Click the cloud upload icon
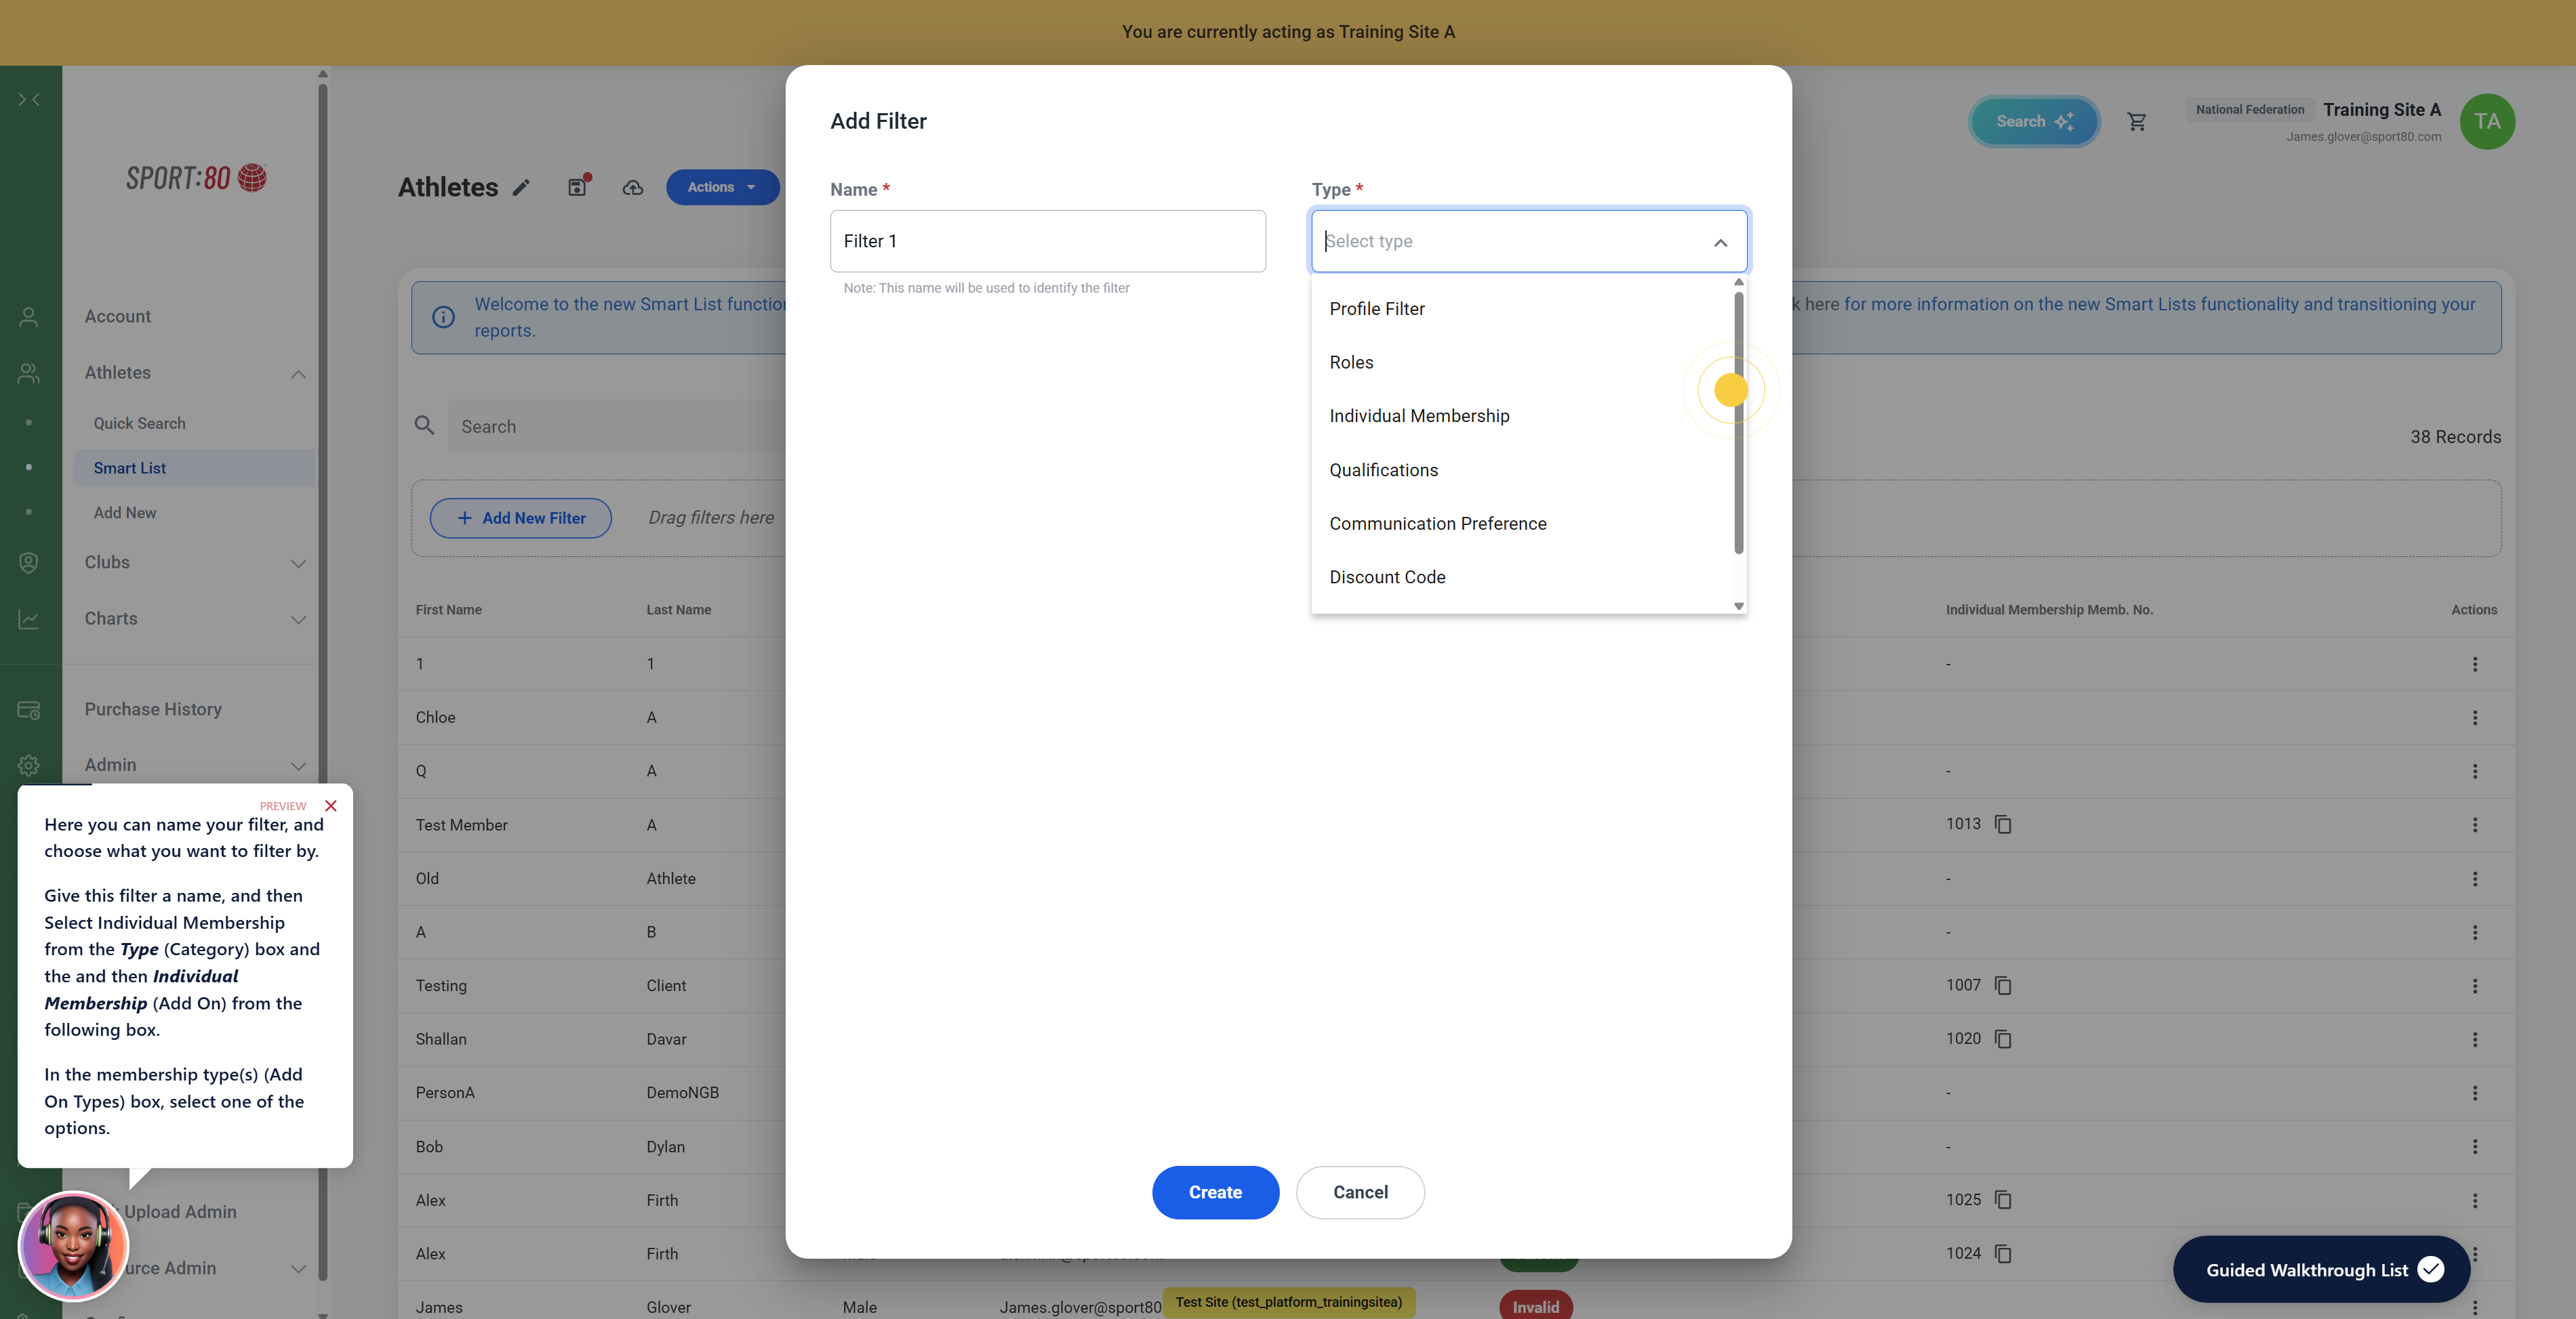Image resolution: width=2576 pixels, height=1319 pixels. [633, 188]
